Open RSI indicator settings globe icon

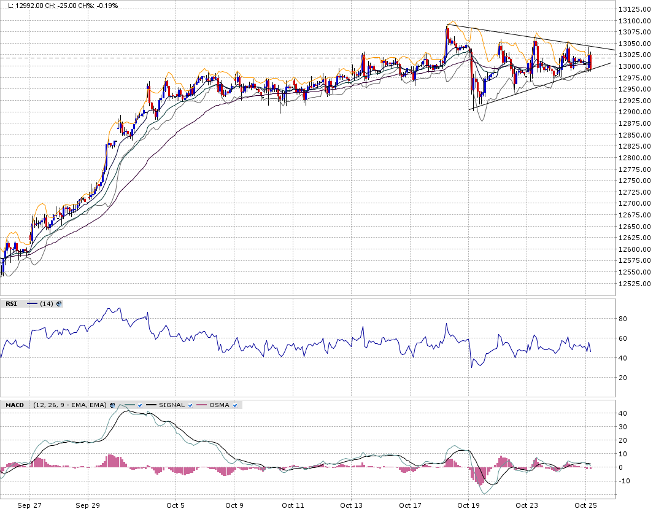coord(59,304)
